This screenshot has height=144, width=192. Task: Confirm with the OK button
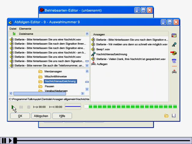tap(20, 116)
